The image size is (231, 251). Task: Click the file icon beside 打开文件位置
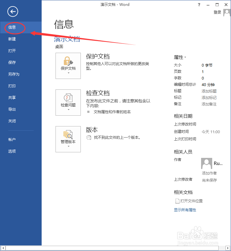tap(177, 201)
